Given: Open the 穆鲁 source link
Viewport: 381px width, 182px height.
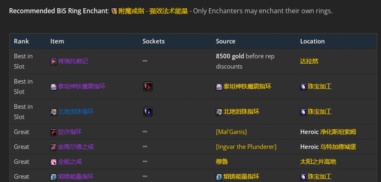Looking at the screenshot, I should [222, 162].
